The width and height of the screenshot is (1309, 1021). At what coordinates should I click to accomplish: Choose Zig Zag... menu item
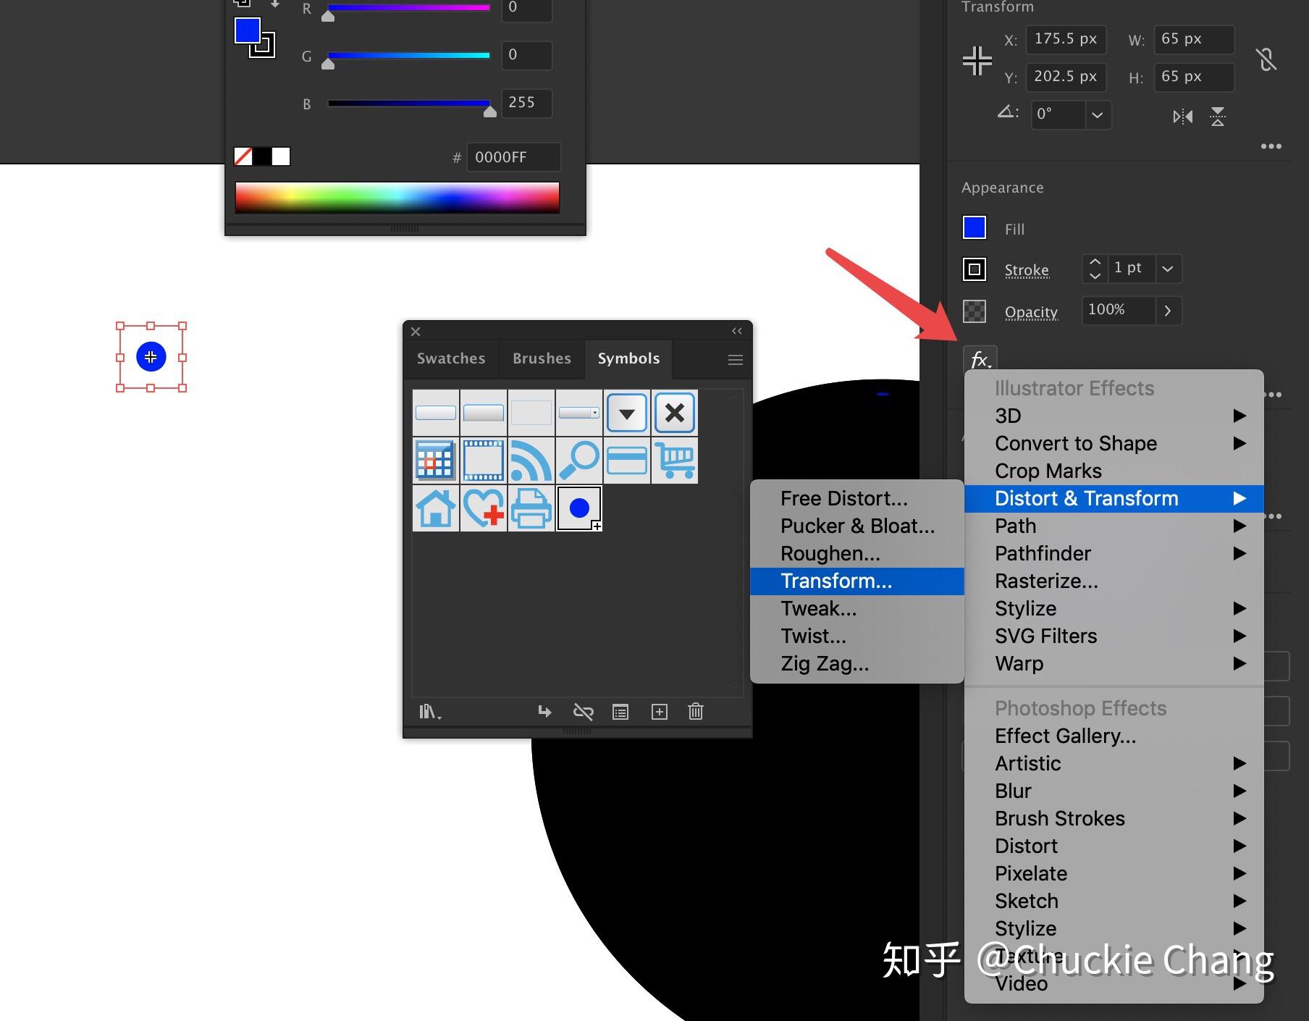click(857, 663)
